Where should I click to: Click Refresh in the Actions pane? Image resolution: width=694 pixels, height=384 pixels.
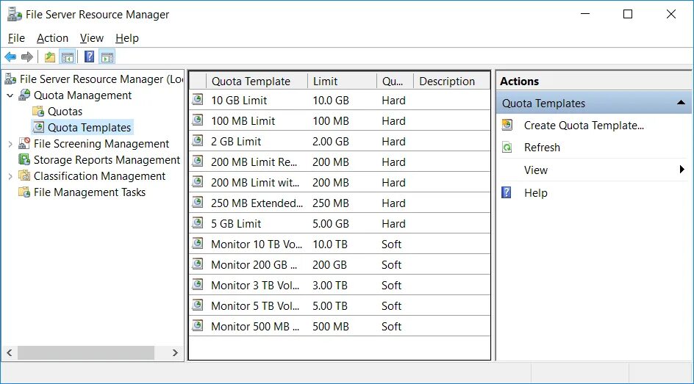(542, 148)
